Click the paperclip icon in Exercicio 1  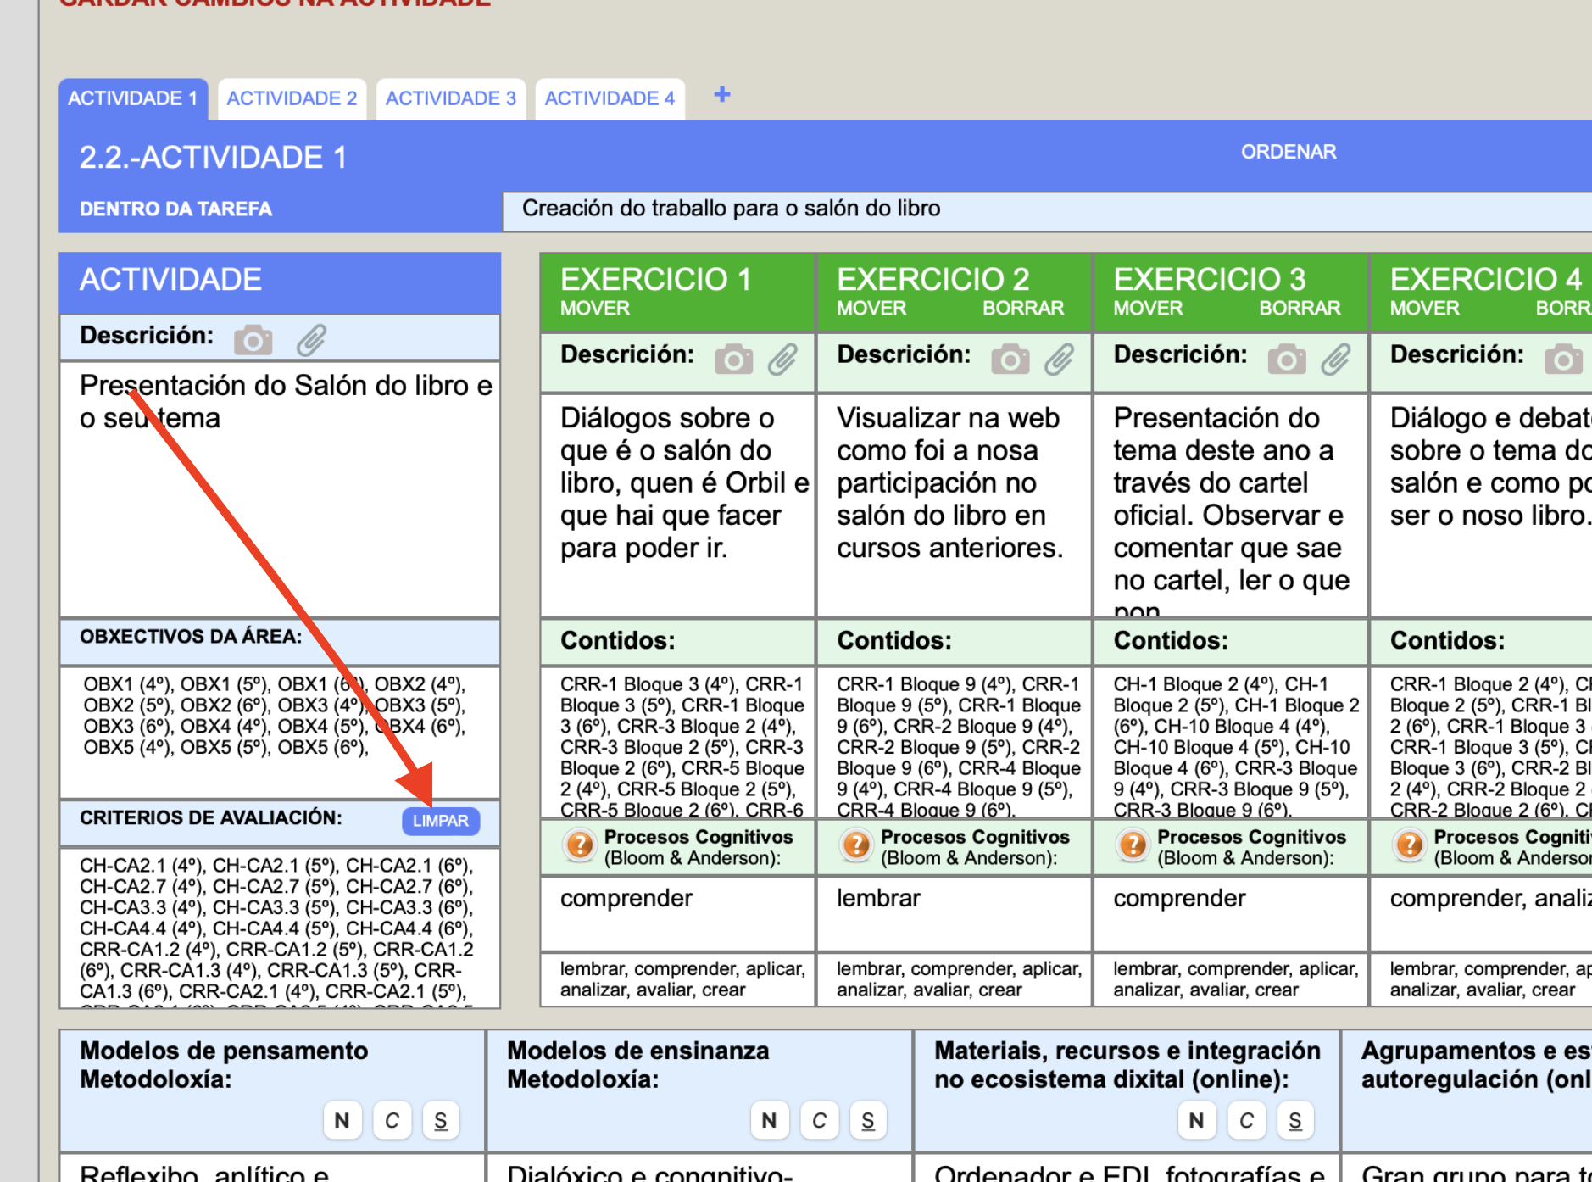tap(782, 360)
